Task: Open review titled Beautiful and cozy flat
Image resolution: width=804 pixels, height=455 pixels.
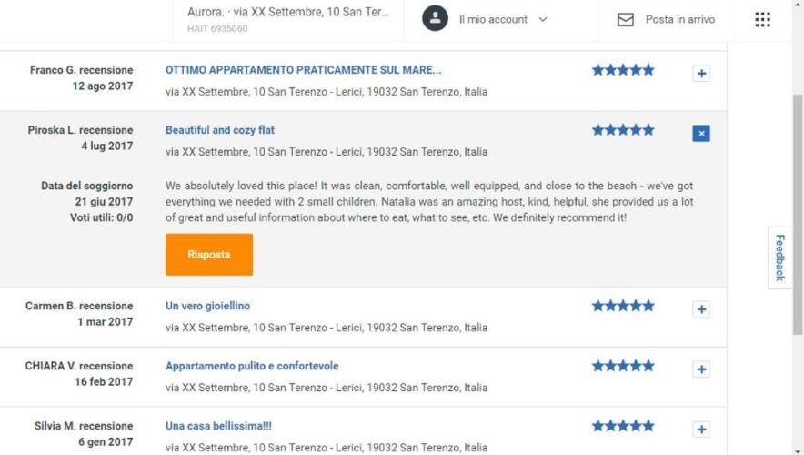Action: [x=220, y=130]
